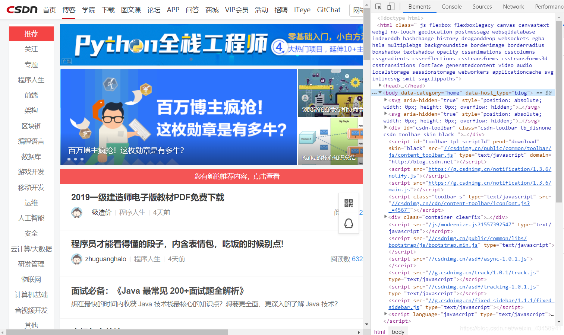Viewport: 564px width, 335px height.
Task: Open 博客 in the top navigation
Action: tap(69, 10)
